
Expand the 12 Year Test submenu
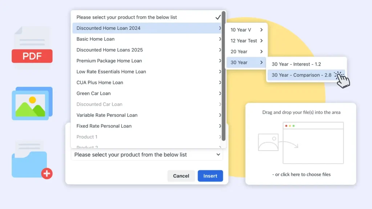tap(246, 41)
